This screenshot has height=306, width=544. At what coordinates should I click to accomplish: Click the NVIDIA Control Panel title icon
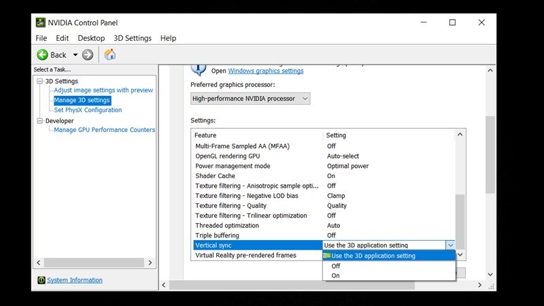41,22
